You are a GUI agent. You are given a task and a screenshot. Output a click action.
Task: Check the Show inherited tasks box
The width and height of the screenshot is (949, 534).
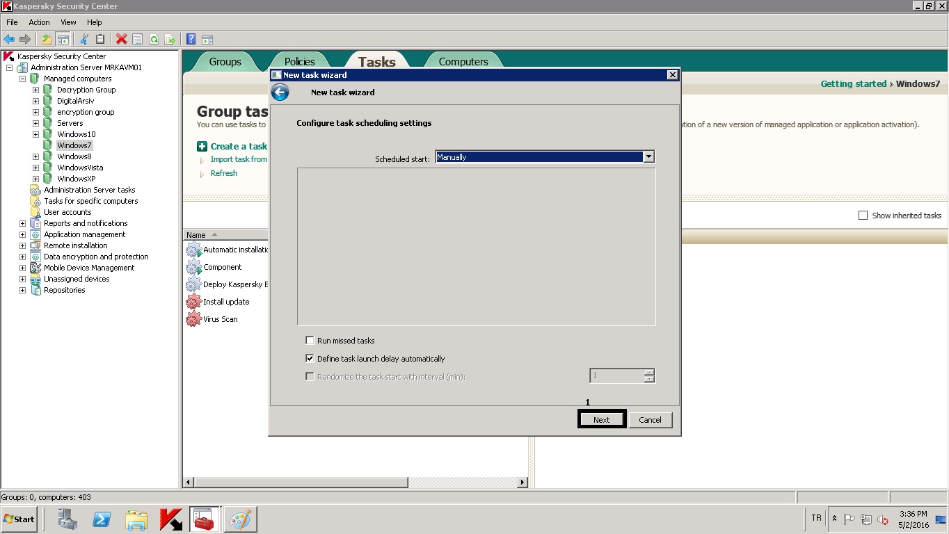click(863, 216)
